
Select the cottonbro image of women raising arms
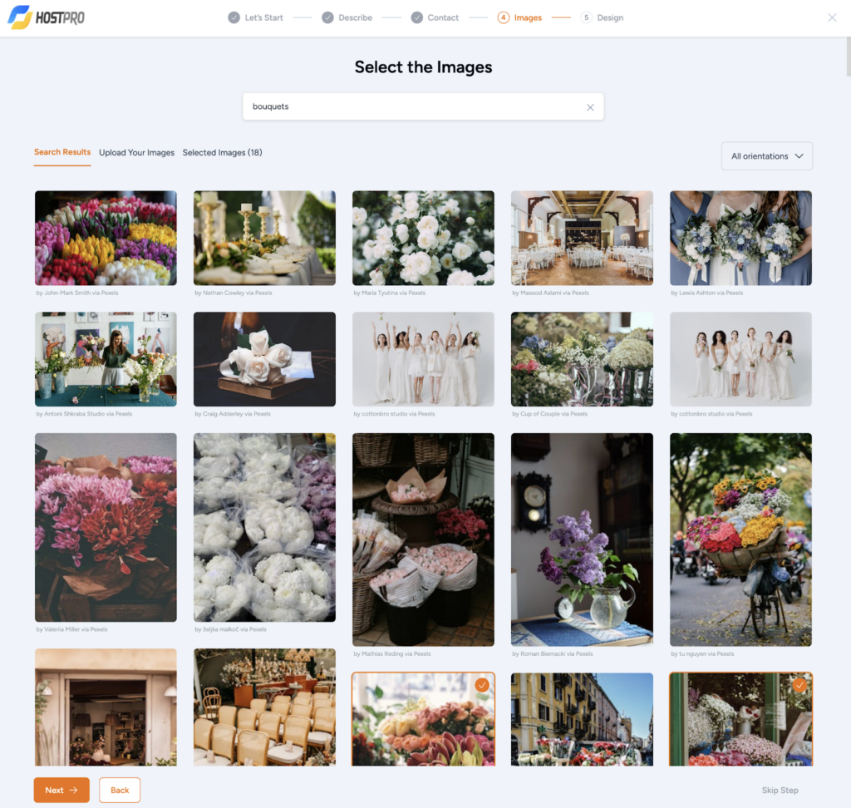(423, 359)
